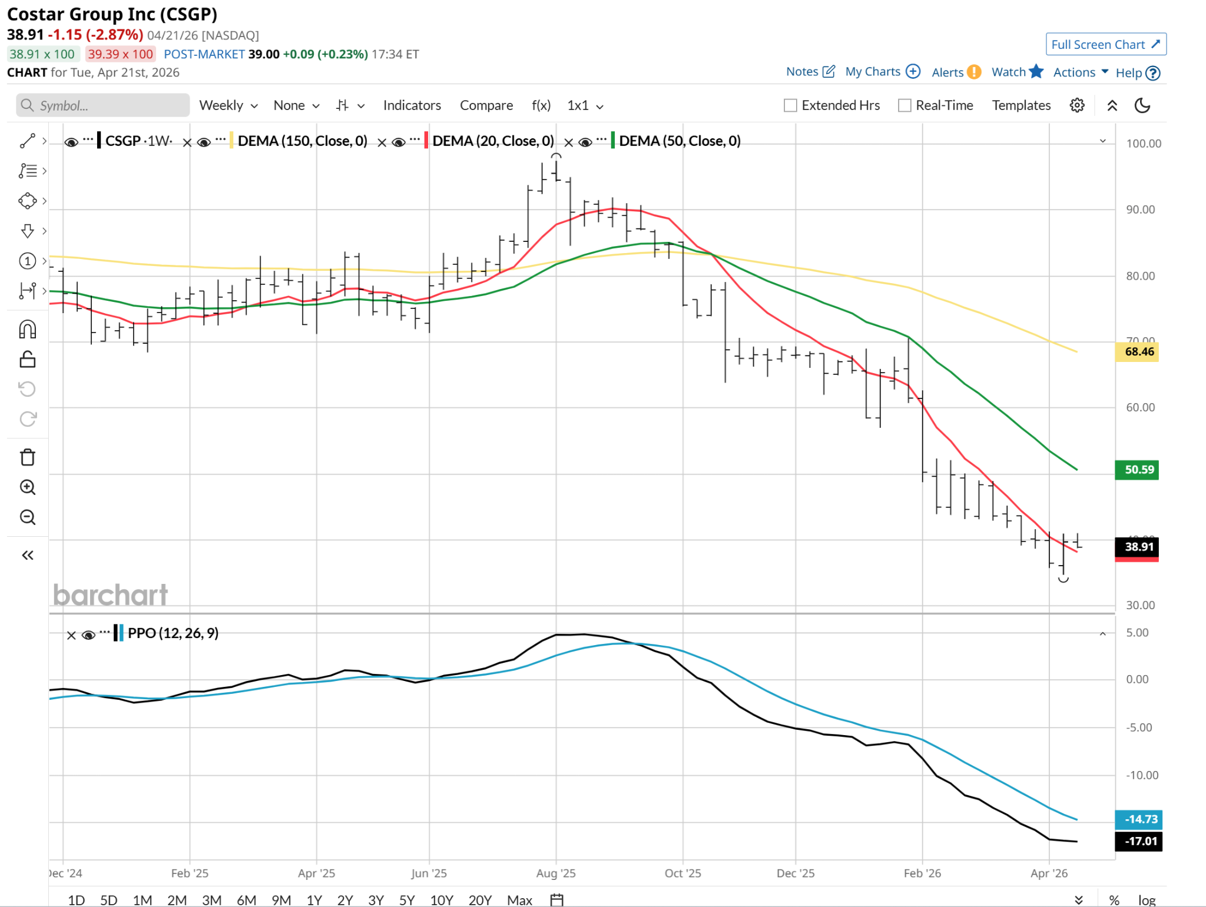This screenshot has width=1206, height=907.
Task: Click the red DEMA 20 color swatch
Action: (426, 141)
